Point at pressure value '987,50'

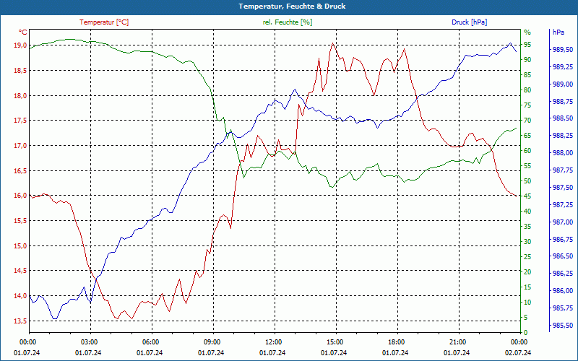click(x=564, y=188)
